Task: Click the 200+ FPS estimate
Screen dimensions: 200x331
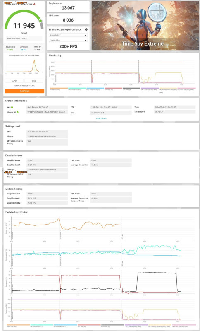Action: point(68,46)
